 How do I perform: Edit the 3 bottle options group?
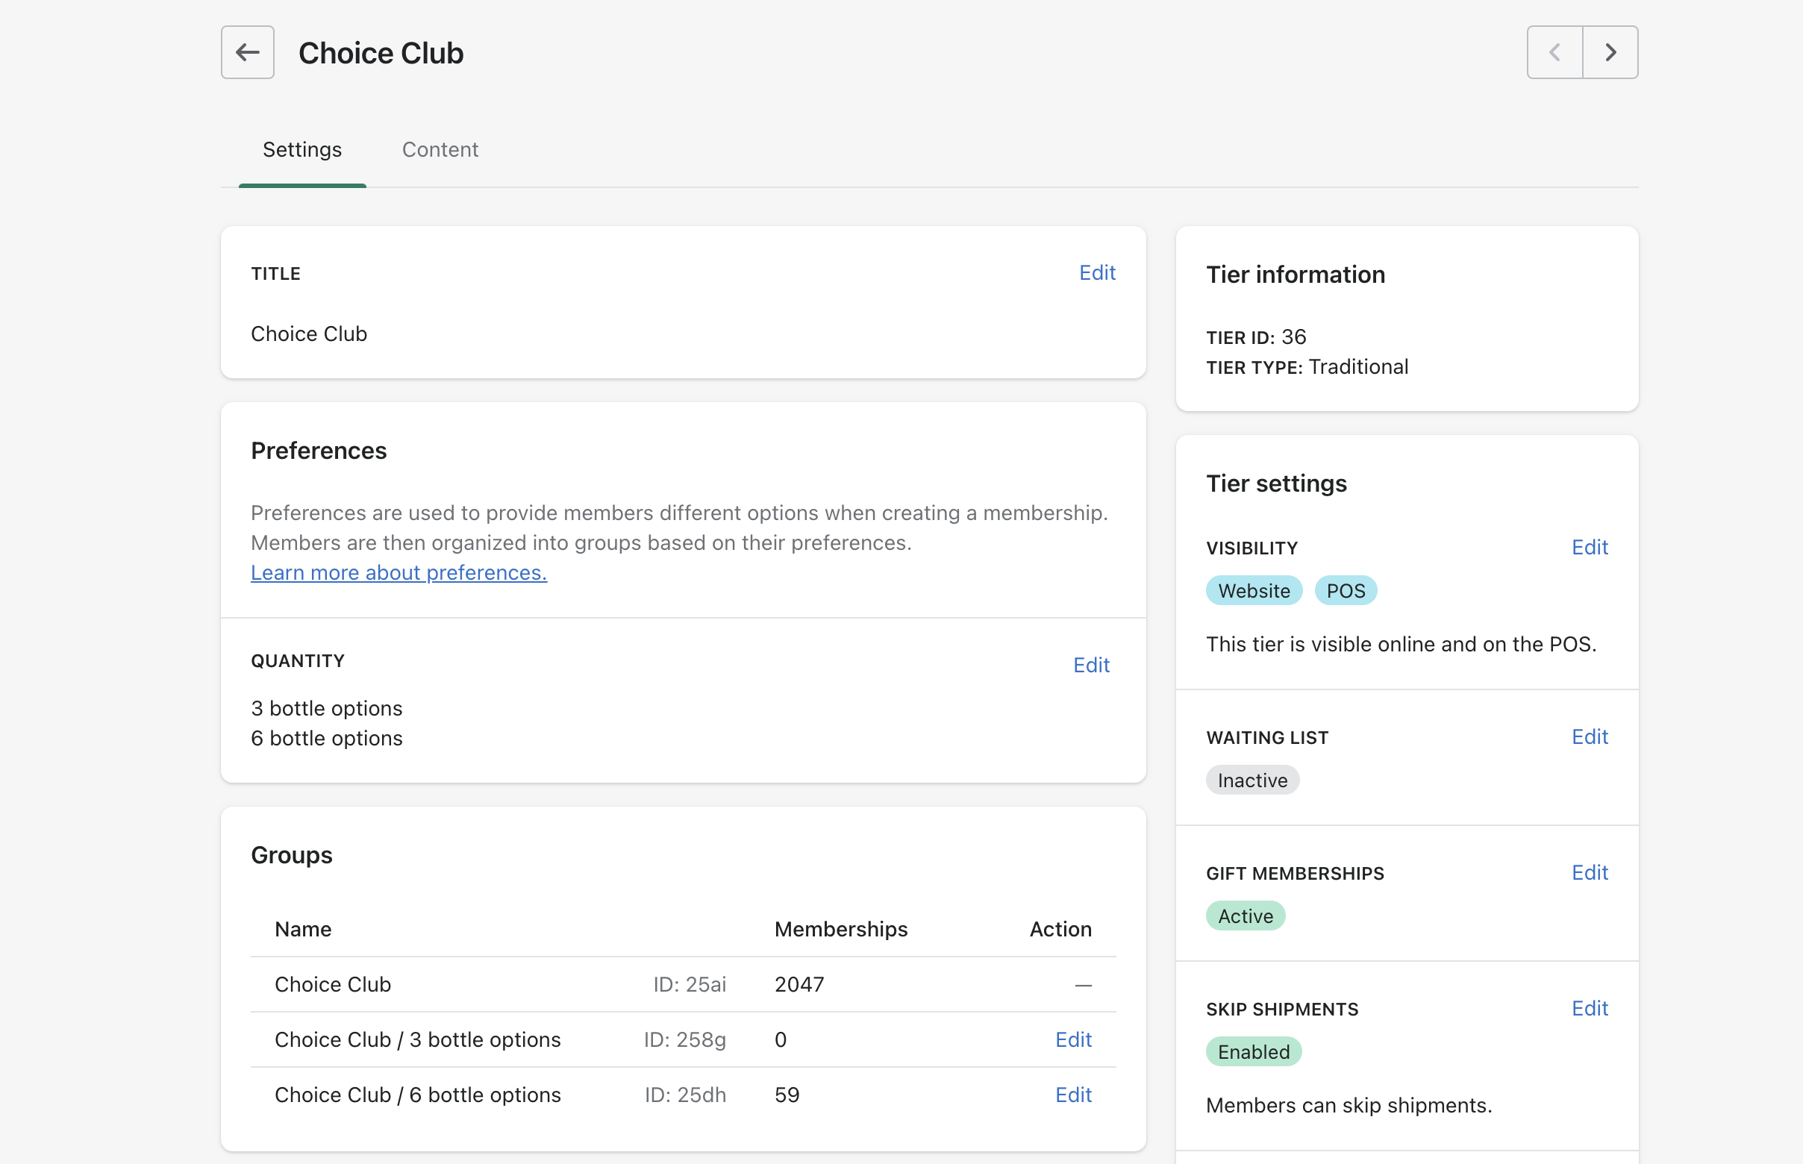pos(1072,1039)
